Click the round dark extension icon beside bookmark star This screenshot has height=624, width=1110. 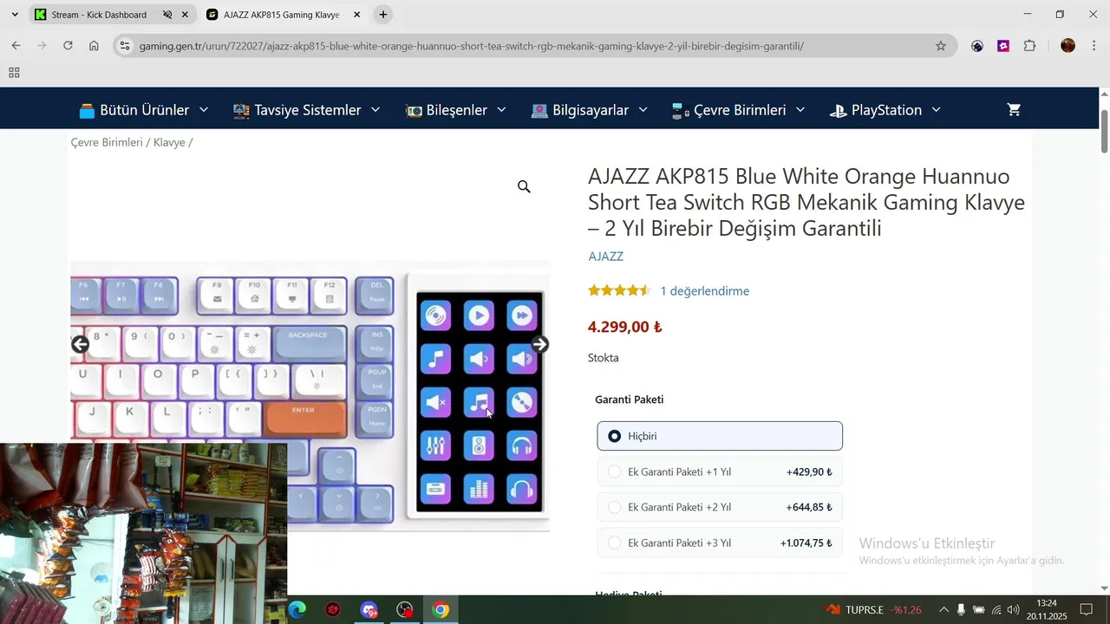(977, 46)
